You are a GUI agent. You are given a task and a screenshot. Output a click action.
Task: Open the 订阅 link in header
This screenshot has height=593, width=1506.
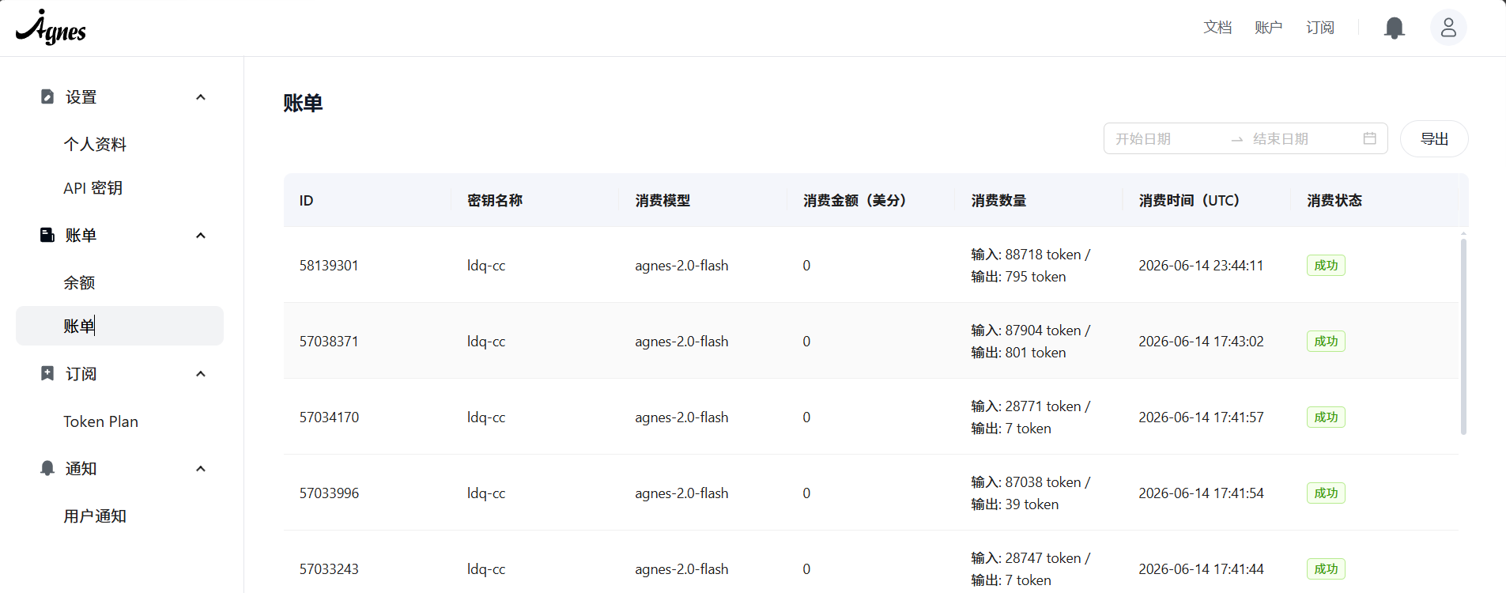[1320, 28]
